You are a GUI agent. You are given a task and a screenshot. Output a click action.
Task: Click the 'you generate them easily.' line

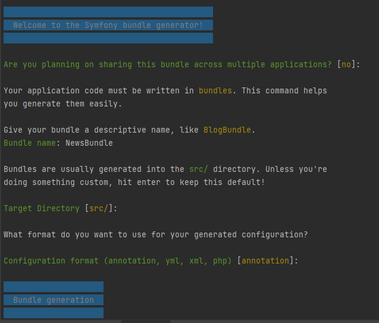pyautogui.click(x=63, y=104)
